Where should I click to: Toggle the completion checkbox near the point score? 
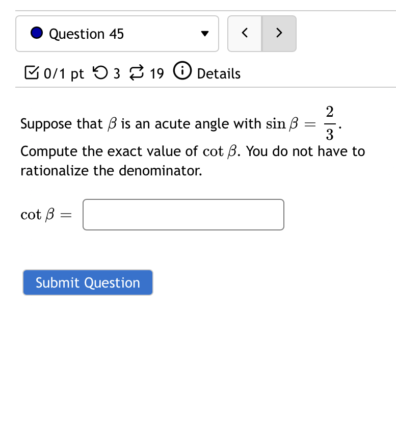[x=32, y=73]
